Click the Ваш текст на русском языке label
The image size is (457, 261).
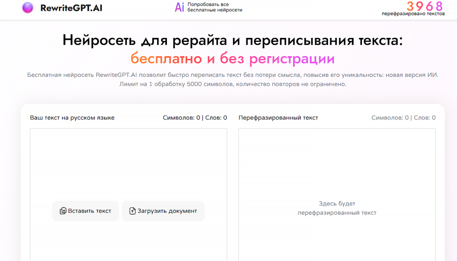click(x=72, y=117)
